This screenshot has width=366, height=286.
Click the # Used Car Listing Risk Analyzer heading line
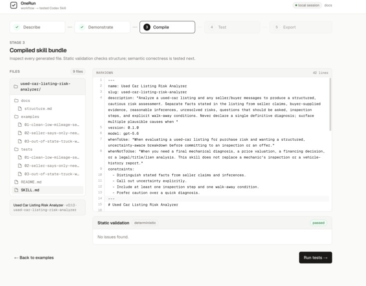pos(143,205)
